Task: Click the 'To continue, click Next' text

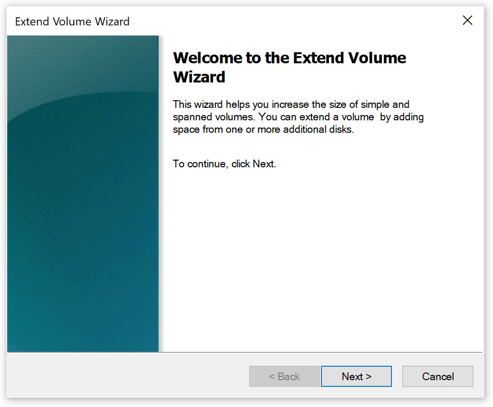Action: [225, 163]
